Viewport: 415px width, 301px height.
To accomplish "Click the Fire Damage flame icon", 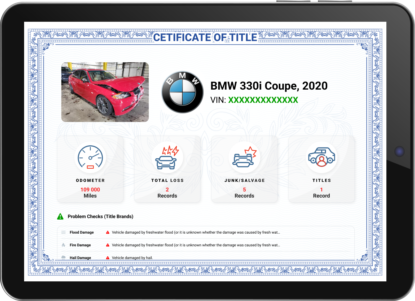I will (x=64, y=245).
